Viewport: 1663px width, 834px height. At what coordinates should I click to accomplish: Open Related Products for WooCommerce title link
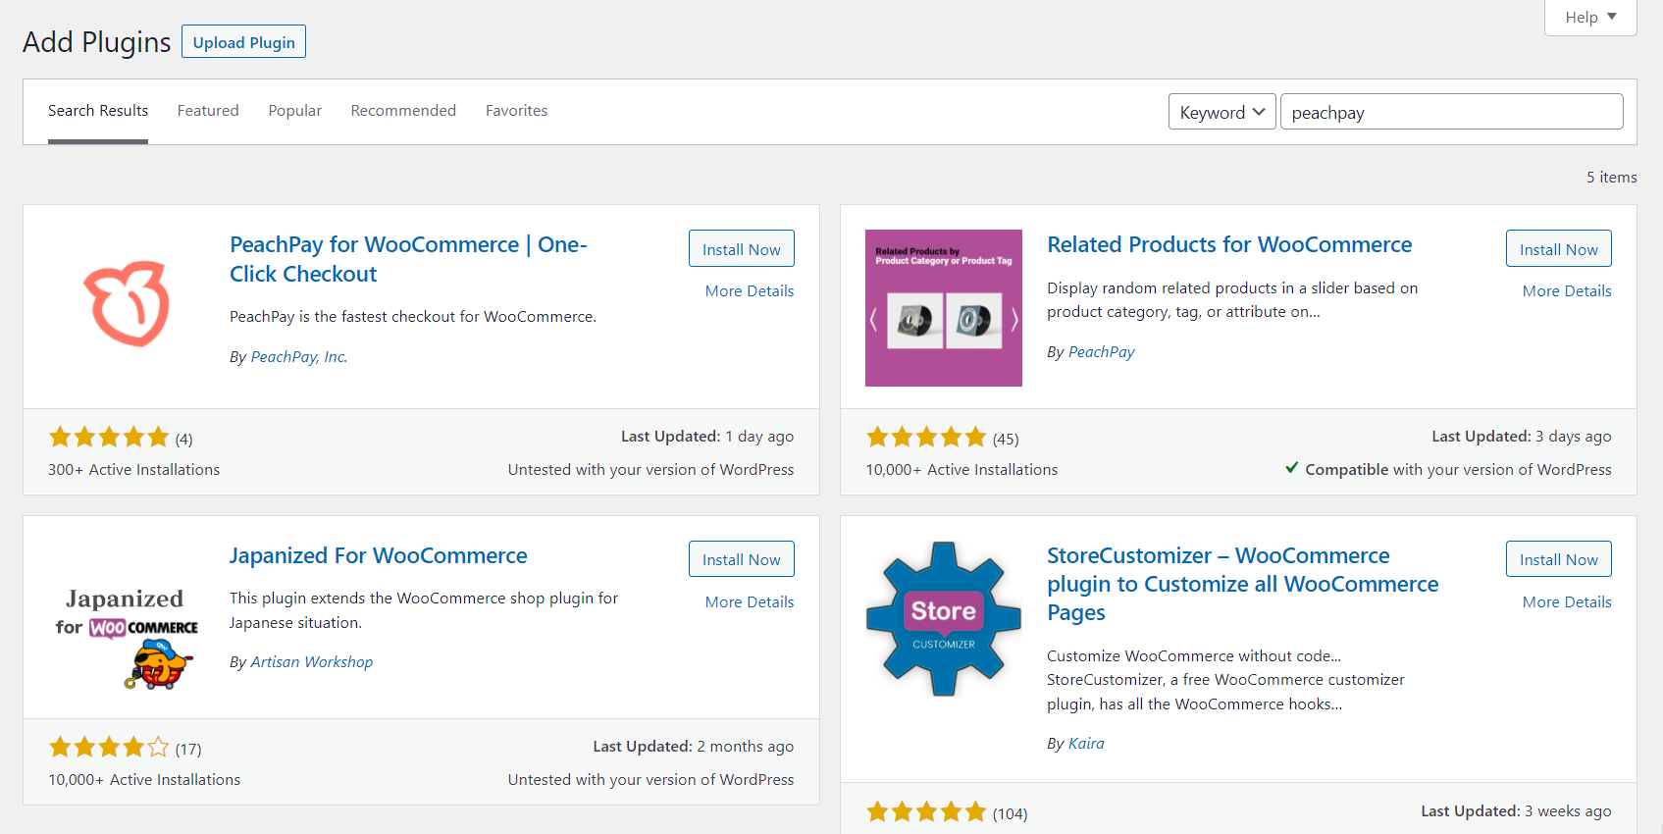(x=1229, y=244)
